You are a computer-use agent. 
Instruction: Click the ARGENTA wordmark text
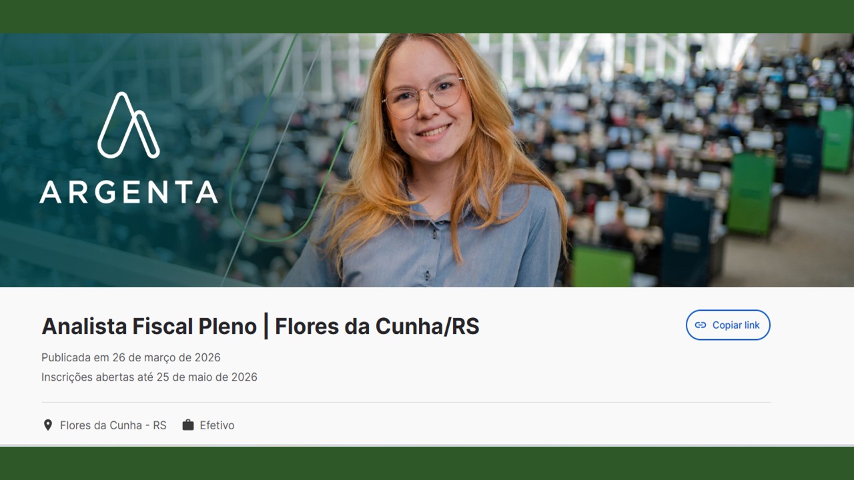[x=129, y=192]
